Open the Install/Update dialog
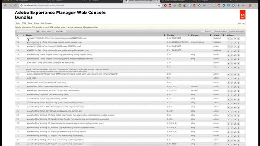The image size is (260, 146). pyautogui.click(x=221, y=32)
